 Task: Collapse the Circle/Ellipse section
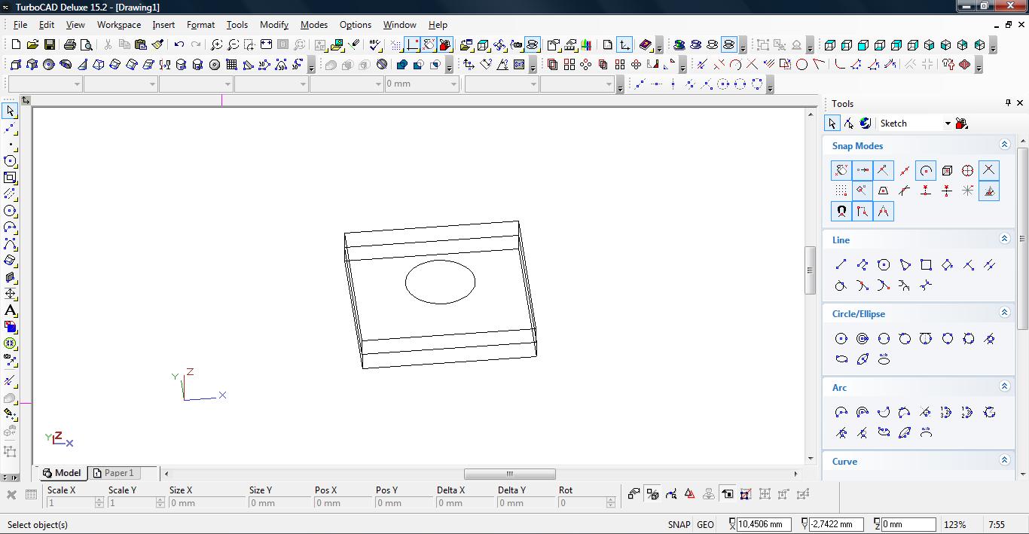pyautogui.click(x=1004, y=313)
